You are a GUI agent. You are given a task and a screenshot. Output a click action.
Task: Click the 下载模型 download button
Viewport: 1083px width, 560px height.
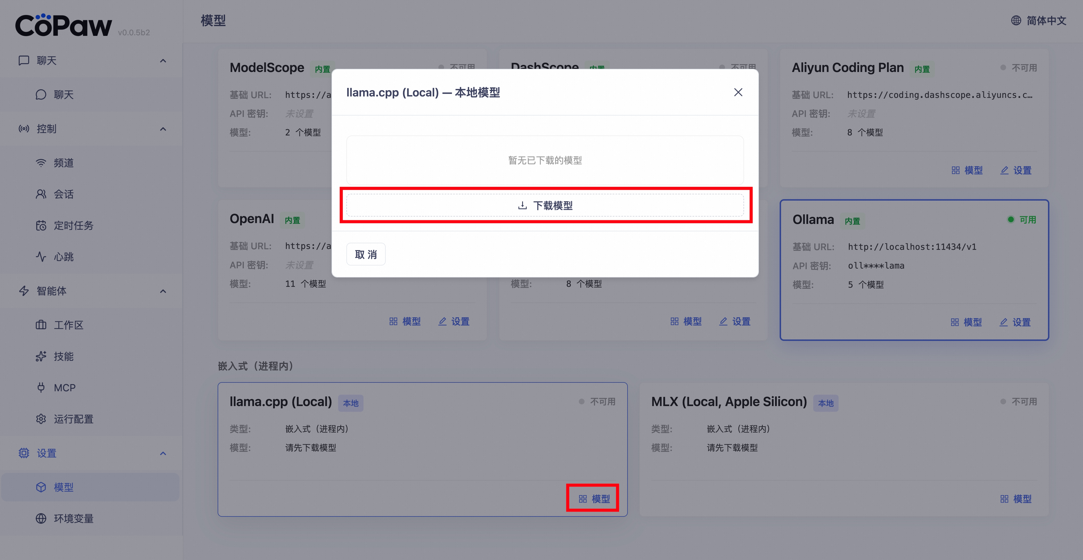click(x=545, y=205)
